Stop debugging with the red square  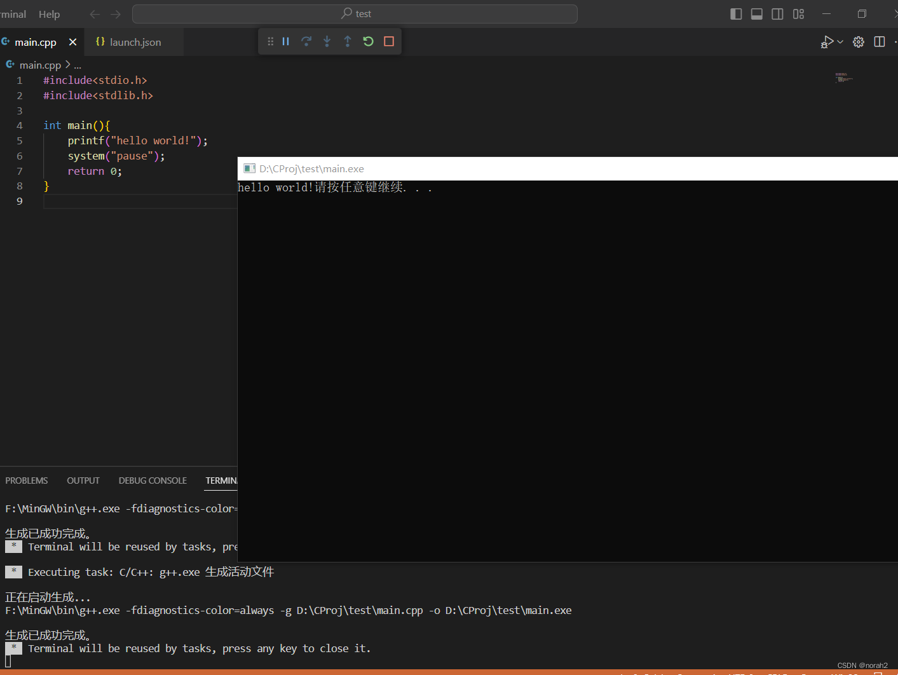point(388,41)
